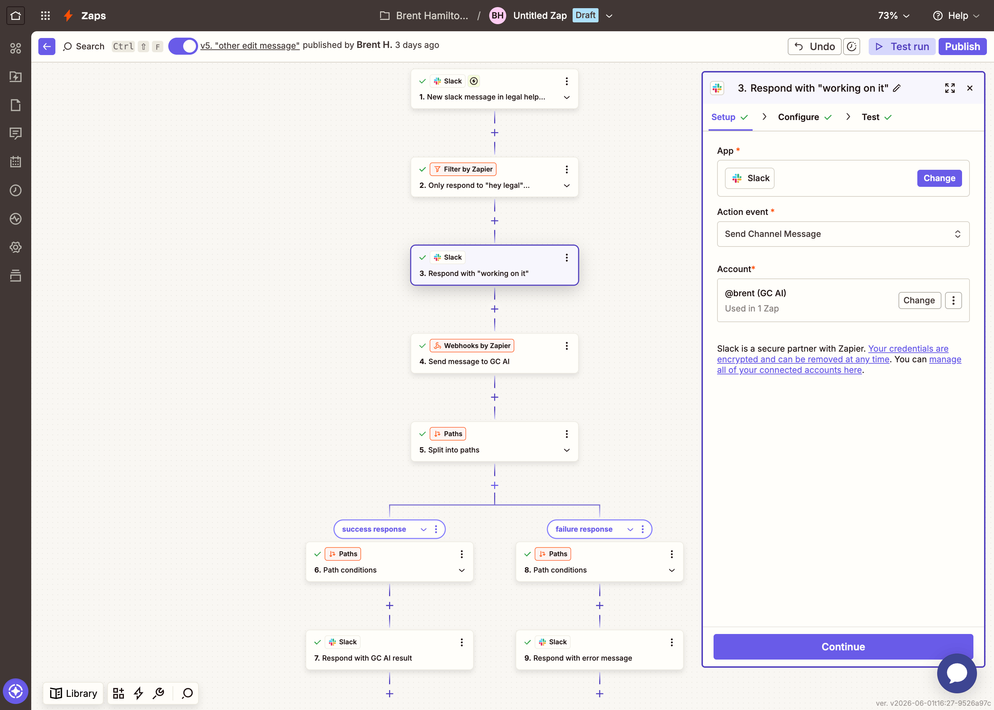
Task: Open the Help menu
Action: (x=956, y=16)
